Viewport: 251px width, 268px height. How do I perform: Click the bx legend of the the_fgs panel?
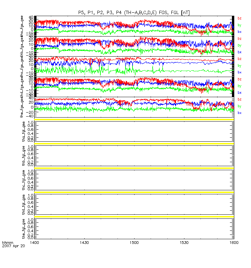click(240, 113)
